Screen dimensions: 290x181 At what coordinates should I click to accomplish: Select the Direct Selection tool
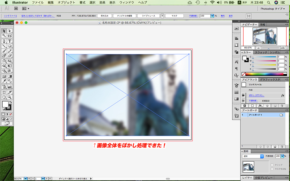click(x=10, y=31)
